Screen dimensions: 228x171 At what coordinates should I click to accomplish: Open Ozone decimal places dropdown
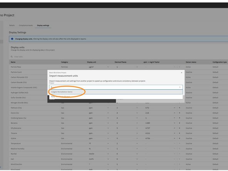pos(137,113)
